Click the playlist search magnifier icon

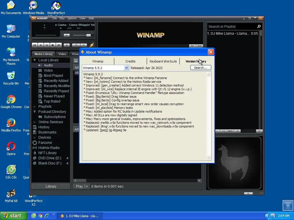259,27
